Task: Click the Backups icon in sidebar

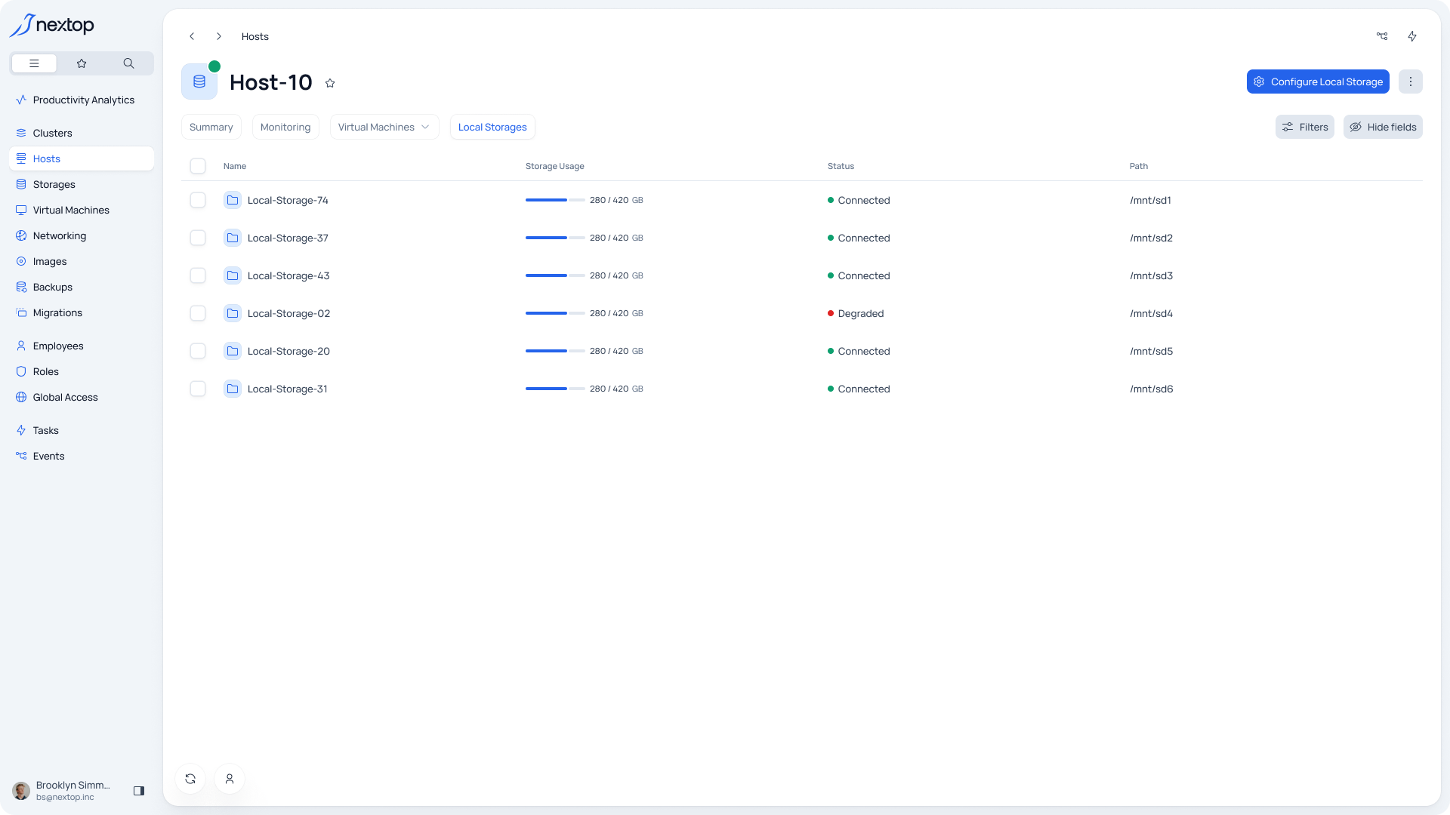Action: coord(21,287)
